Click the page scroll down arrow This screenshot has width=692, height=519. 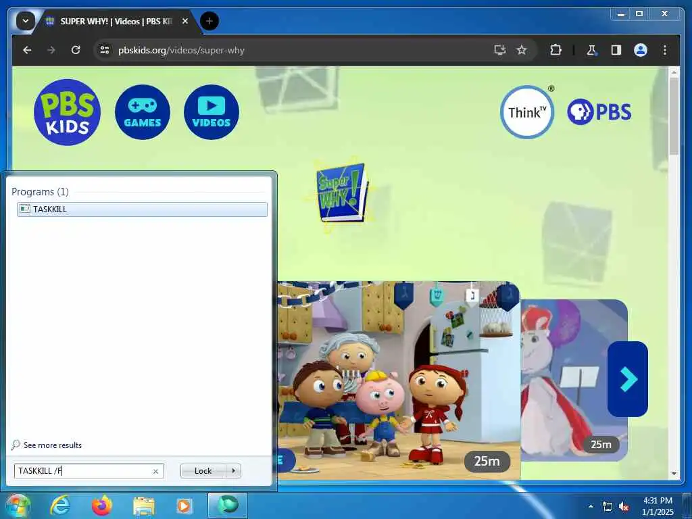(674, 474)
